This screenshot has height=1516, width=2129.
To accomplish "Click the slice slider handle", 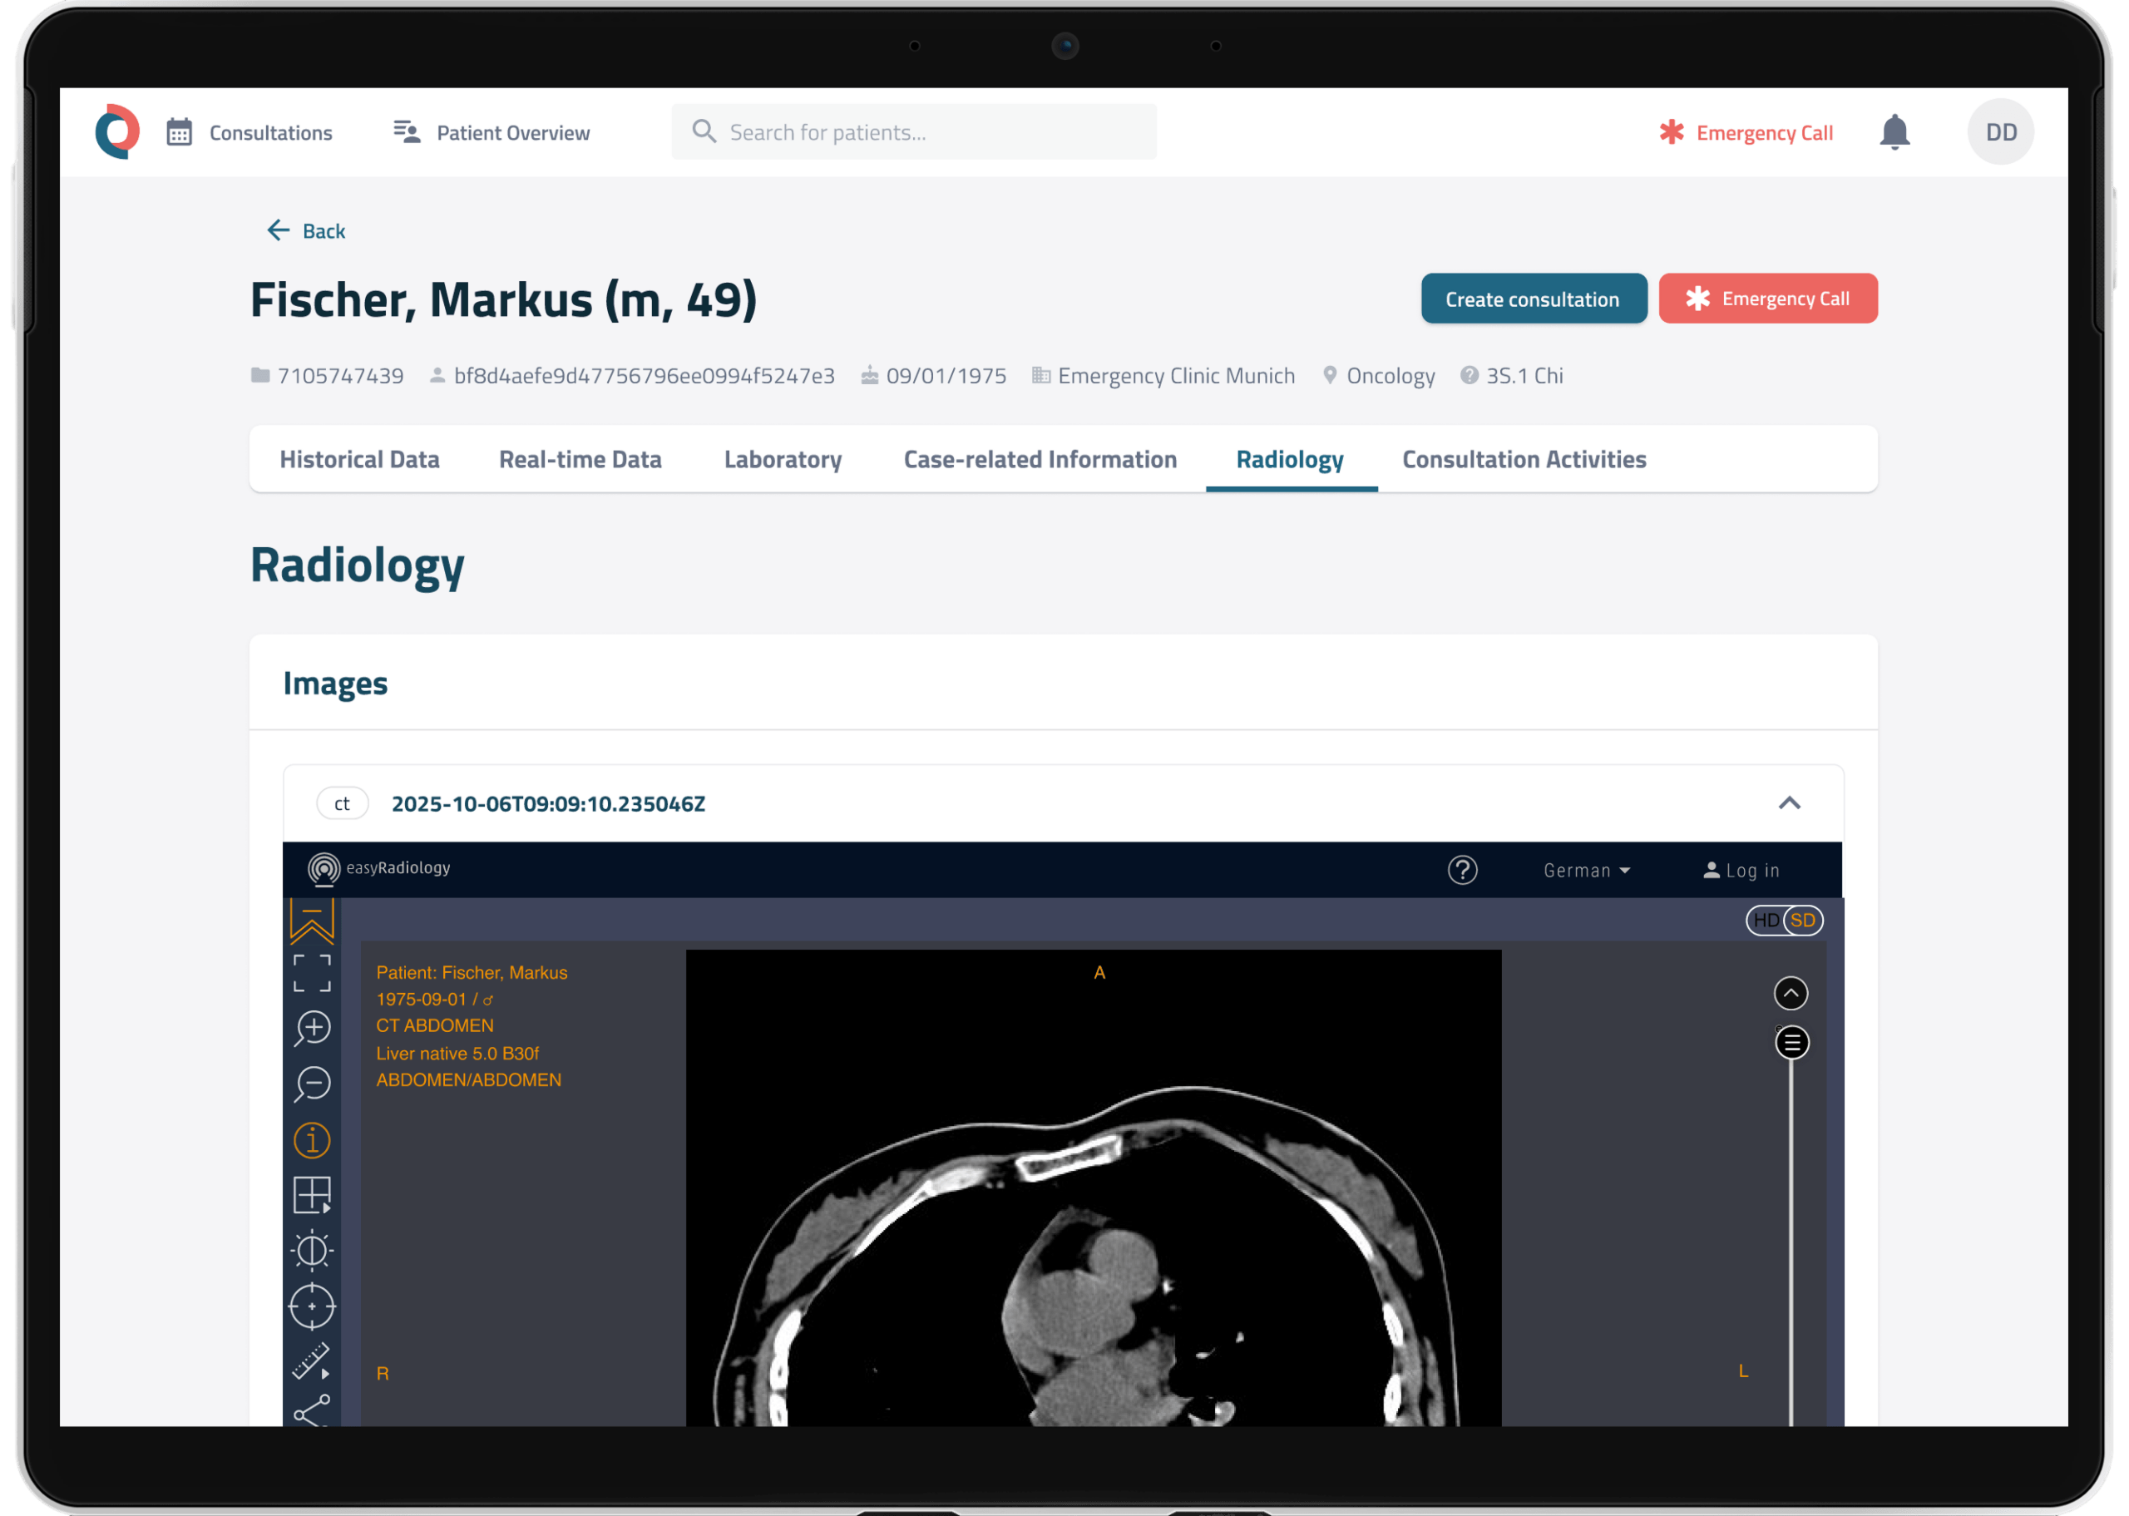I will [1791, 1043].
